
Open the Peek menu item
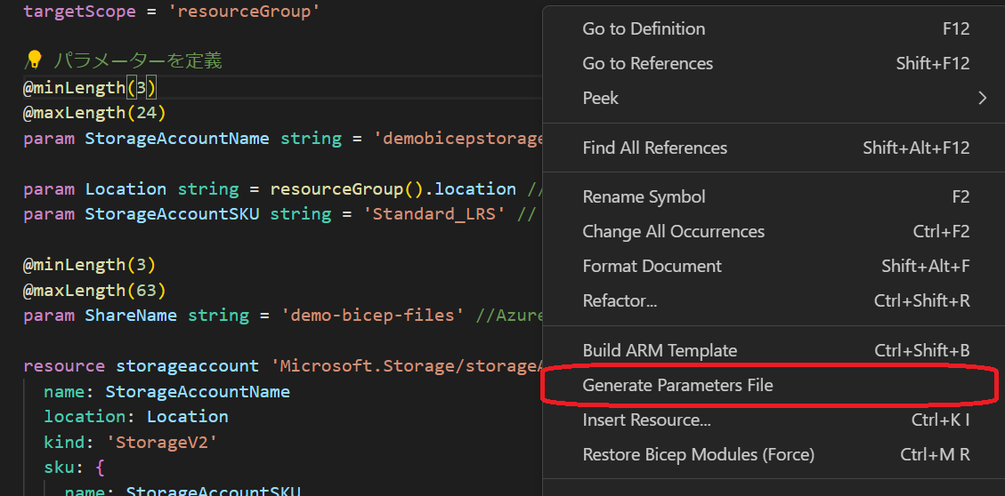[x=768, y=98]
